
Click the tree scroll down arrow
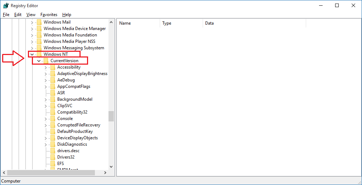click(x=111, y=166)
